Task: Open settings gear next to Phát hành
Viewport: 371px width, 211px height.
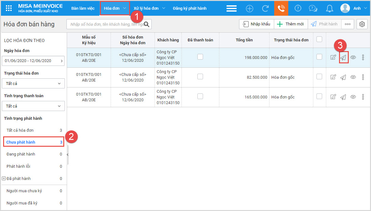Action: click(362, 24)
